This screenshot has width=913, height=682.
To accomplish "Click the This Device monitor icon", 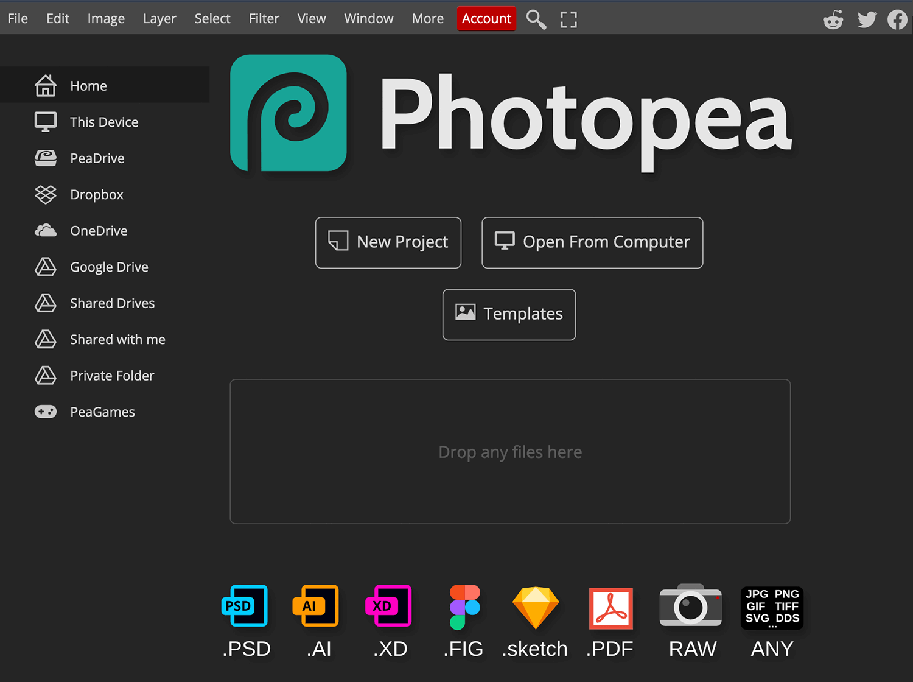I will (46, 122).
